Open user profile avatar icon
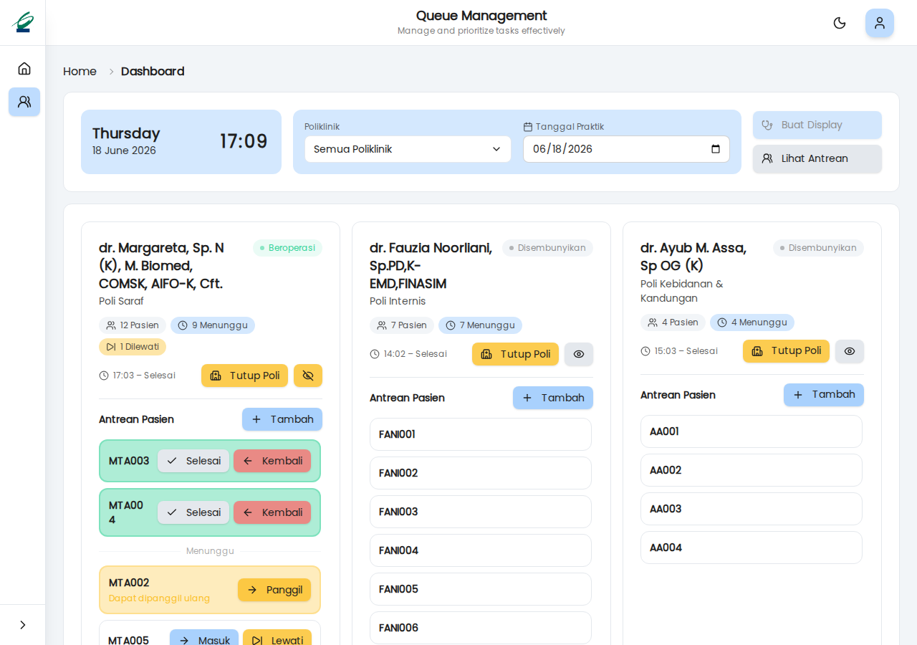Screen dimensions: 917x645 880,23
